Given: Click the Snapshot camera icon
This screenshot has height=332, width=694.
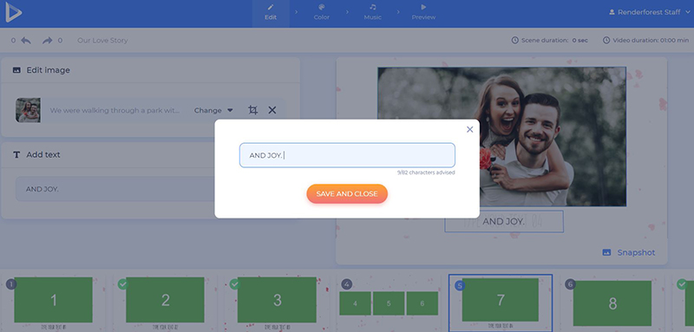Looking at the screenshot, I should click(x=606, y=253).
